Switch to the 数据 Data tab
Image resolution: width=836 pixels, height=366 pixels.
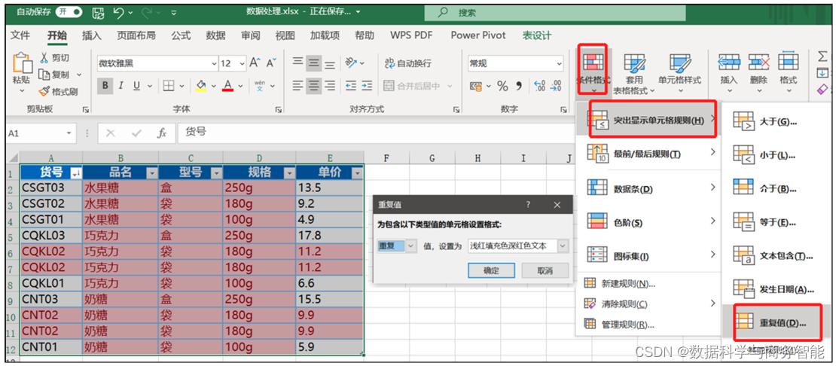215,35
